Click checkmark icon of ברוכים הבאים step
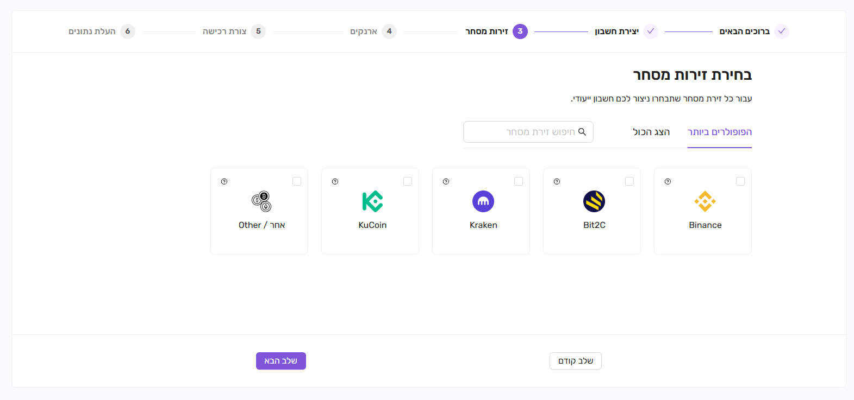Viewport: 854px width, 400px height. pos(782,31)
